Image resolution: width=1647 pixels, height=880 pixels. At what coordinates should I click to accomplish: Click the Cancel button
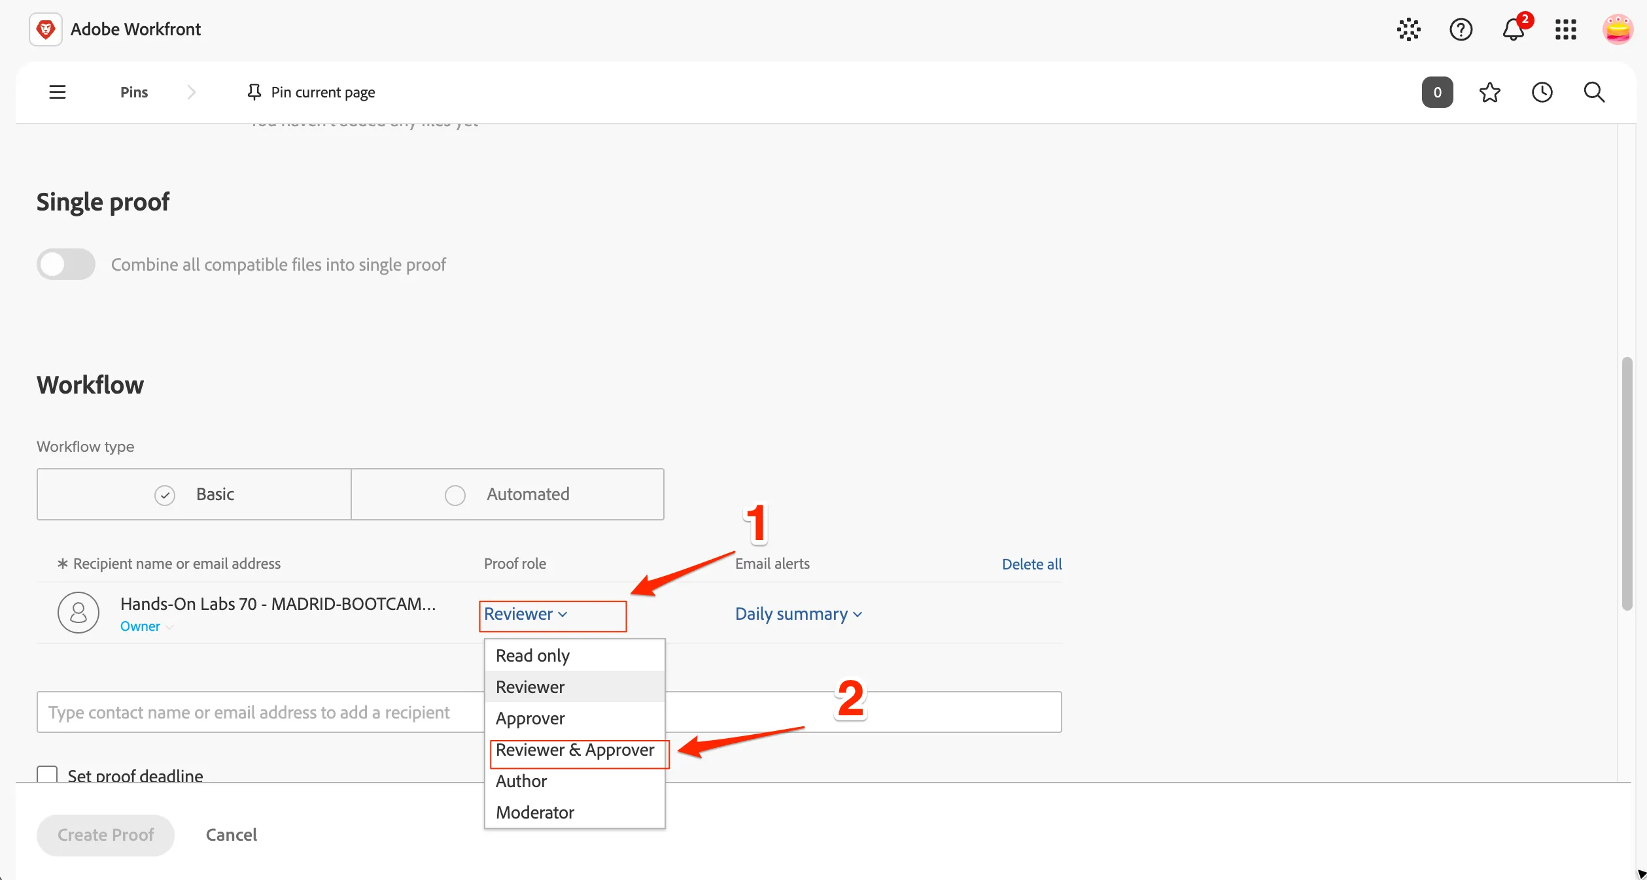click(x=232, y=835)
